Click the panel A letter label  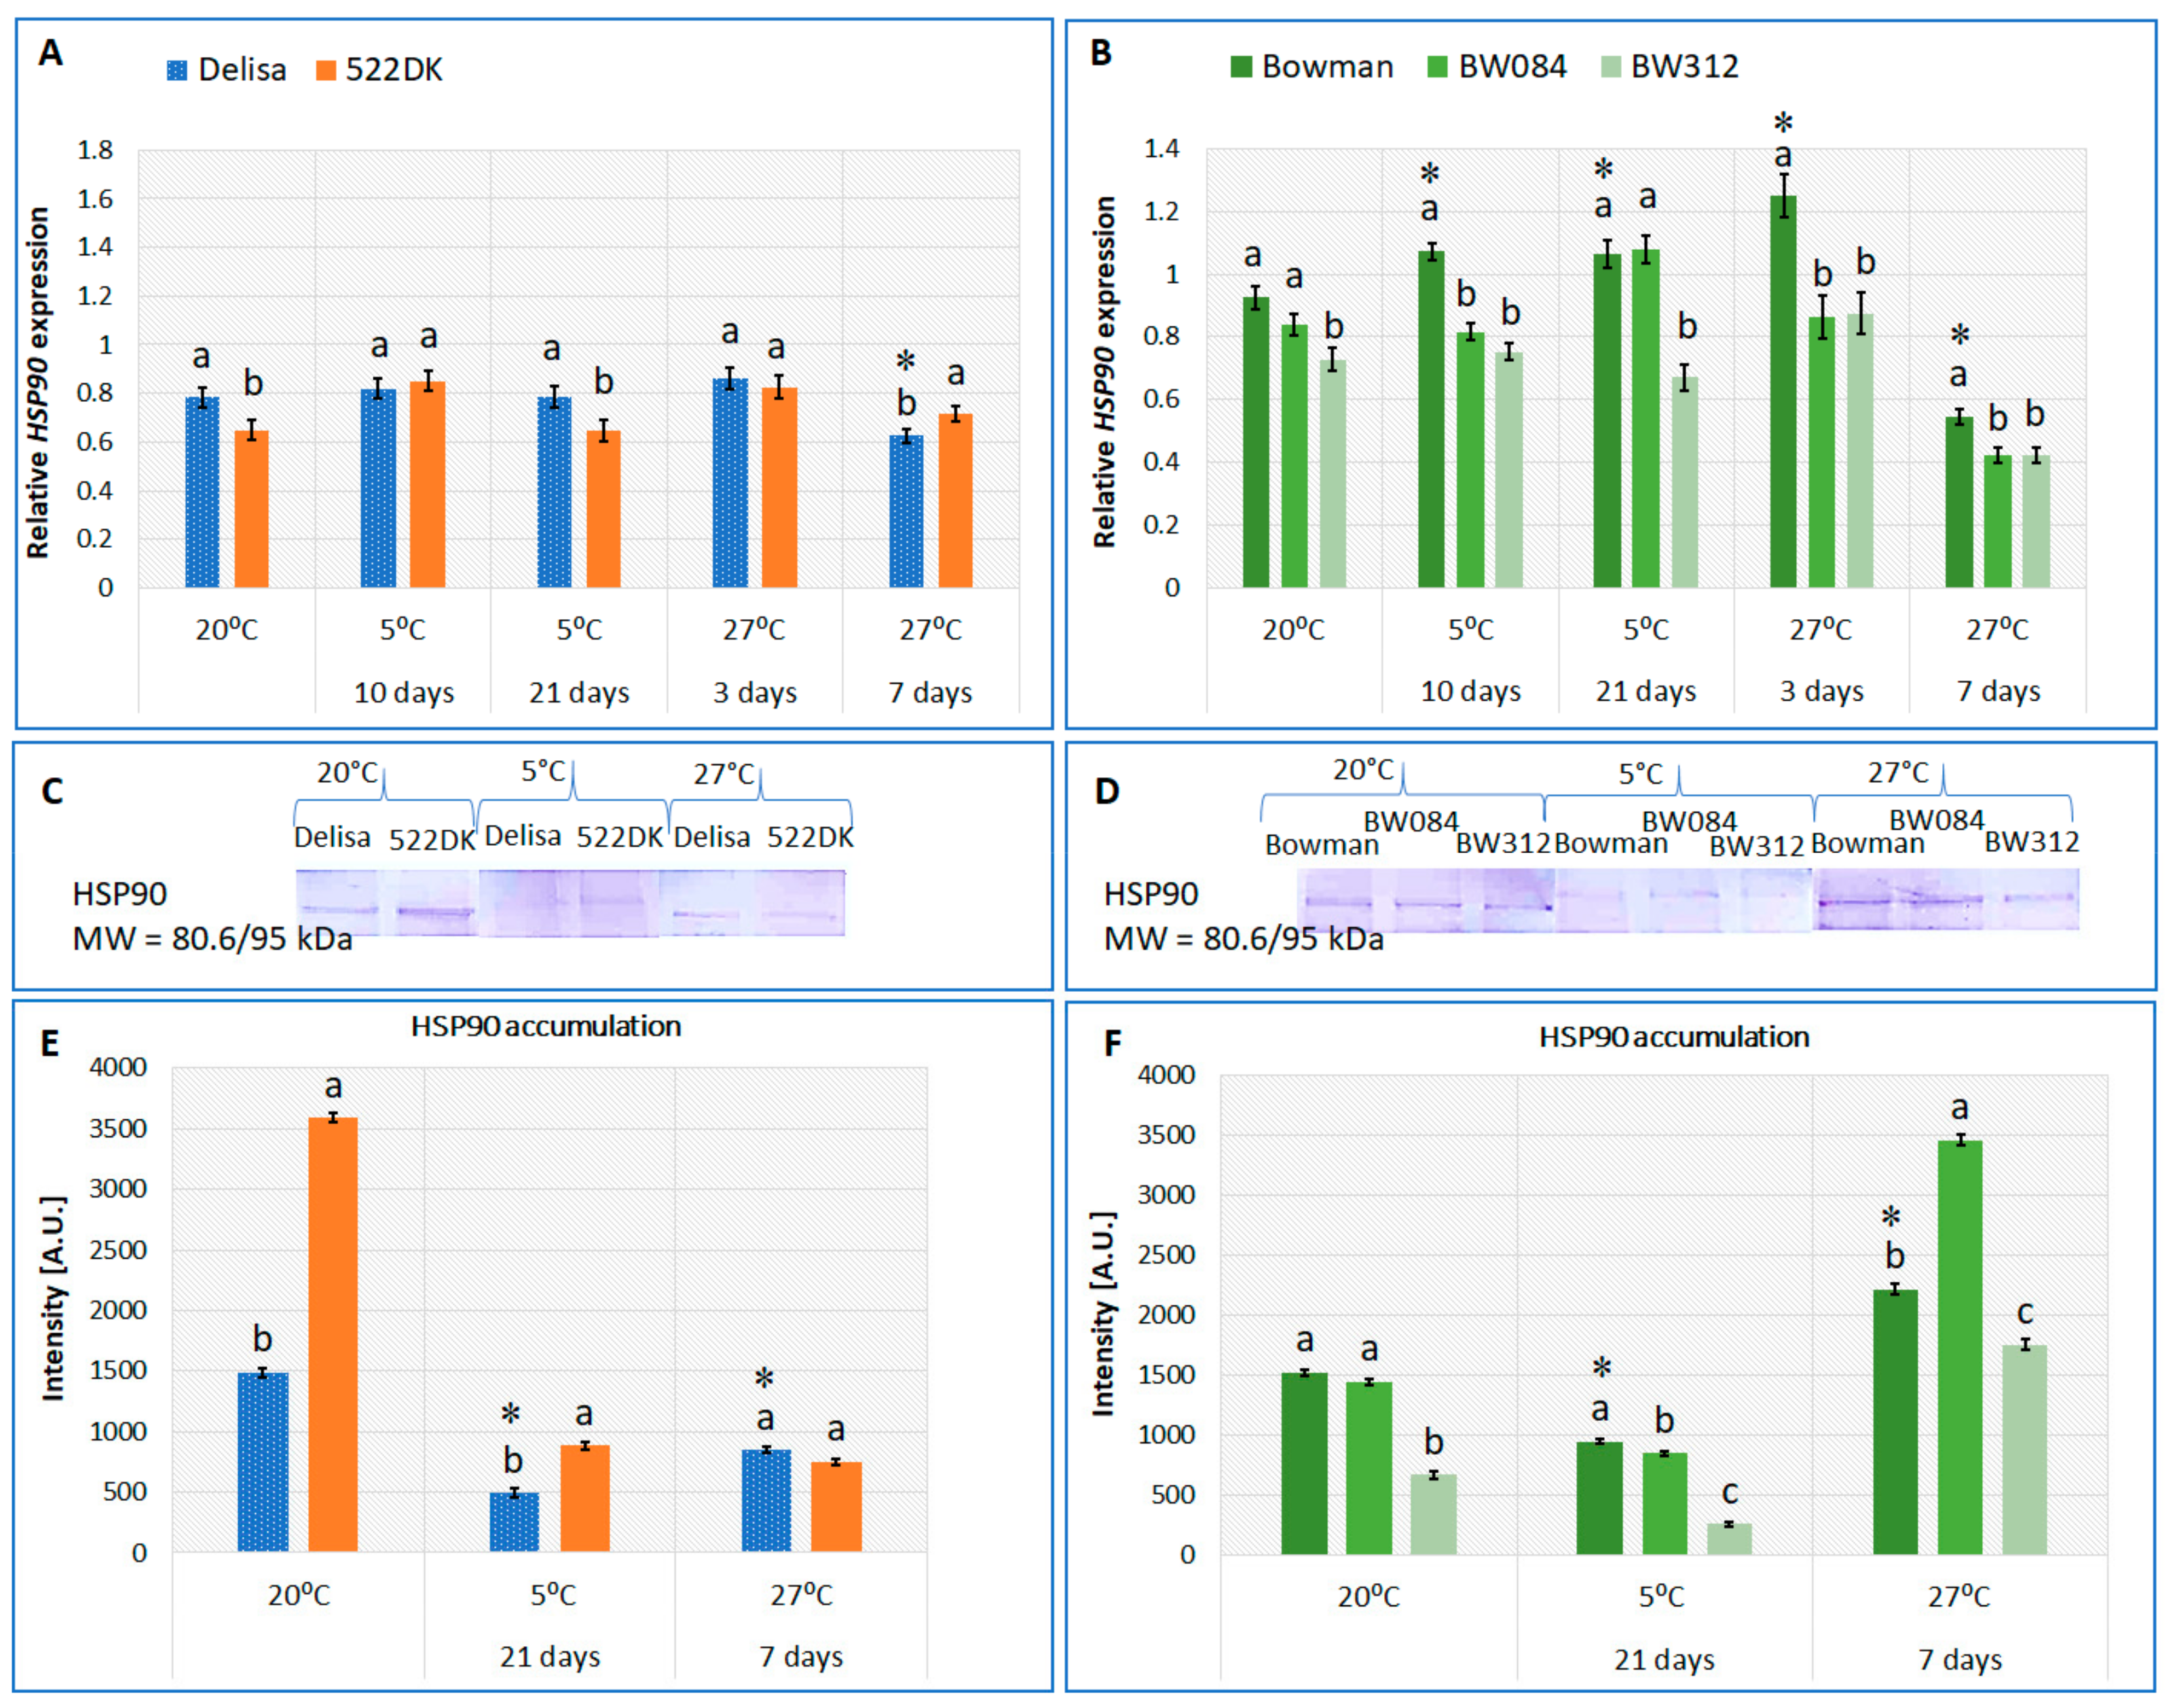coord(50,53)
